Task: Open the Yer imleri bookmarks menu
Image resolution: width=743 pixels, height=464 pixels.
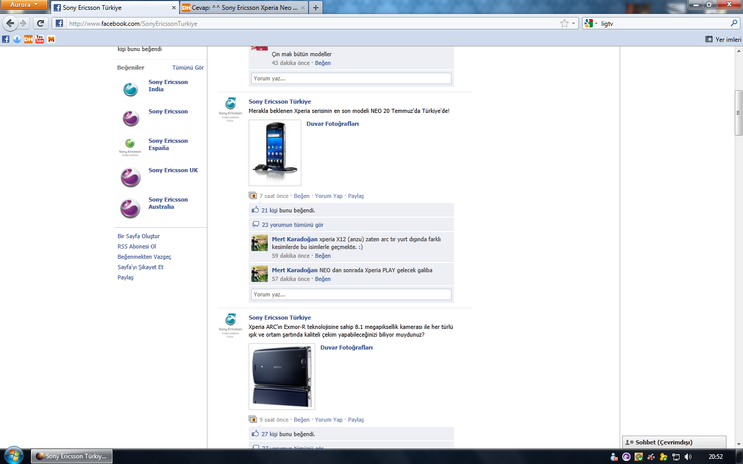Action: (x=723, y=39)
